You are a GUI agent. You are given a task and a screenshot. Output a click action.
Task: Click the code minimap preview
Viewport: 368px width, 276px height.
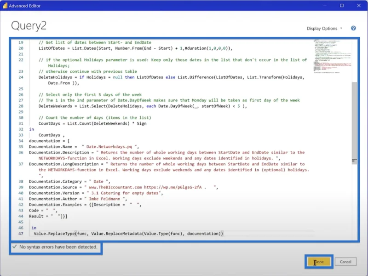point(333,57)
